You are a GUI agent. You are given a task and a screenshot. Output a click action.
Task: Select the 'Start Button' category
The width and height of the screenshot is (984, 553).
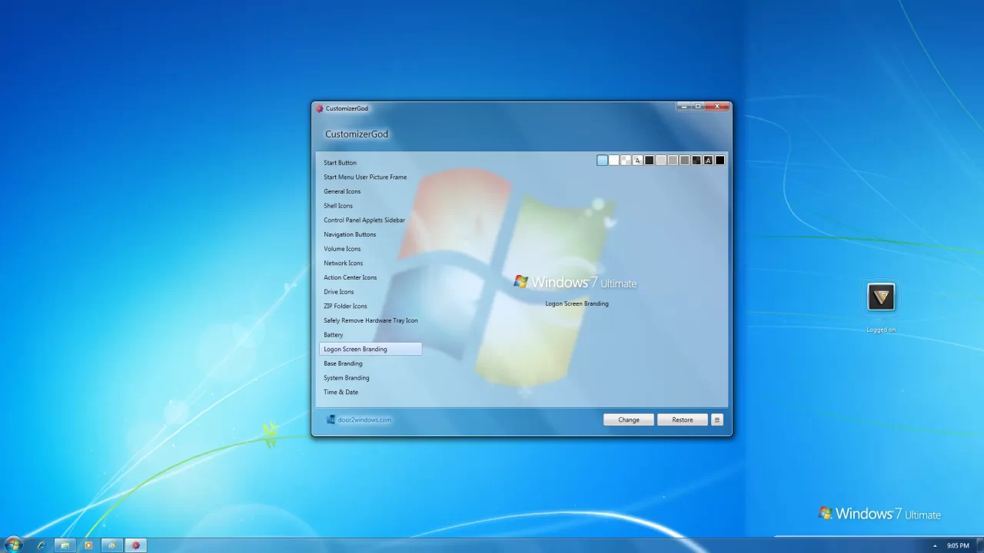point(340,163)
